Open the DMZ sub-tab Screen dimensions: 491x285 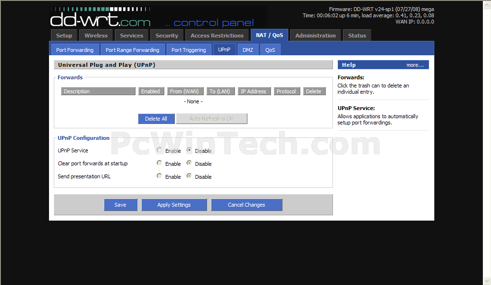[x=248, y=50]
